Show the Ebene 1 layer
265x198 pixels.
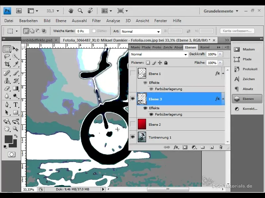coord(133,73)
